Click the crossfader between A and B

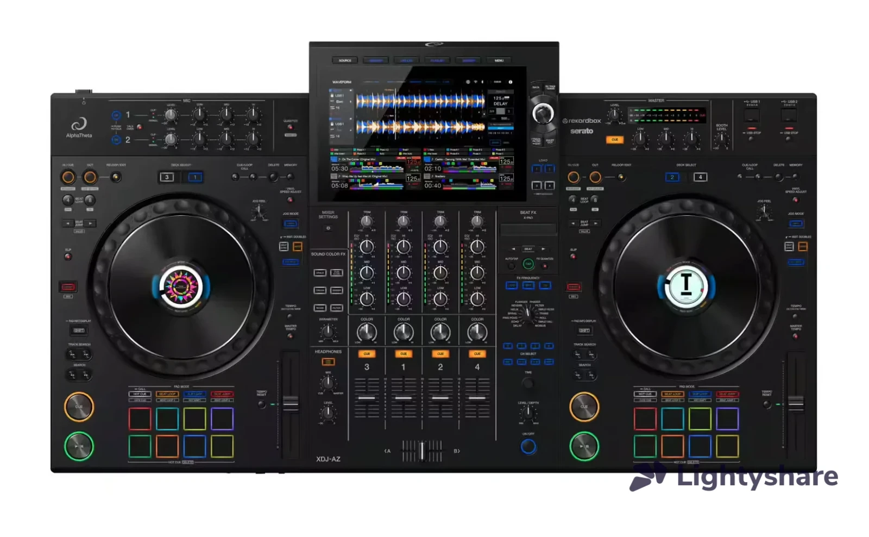(x=422, y=451)
